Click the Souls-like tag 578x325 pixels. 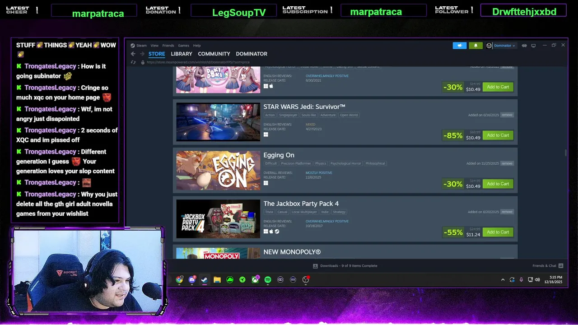point(309,115)
